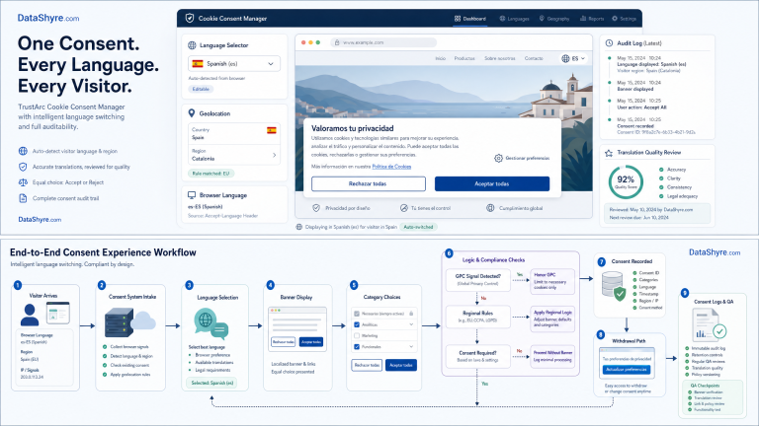Open the Reports tab
This screenshot has width=759, height=426.
pos(592,19)
